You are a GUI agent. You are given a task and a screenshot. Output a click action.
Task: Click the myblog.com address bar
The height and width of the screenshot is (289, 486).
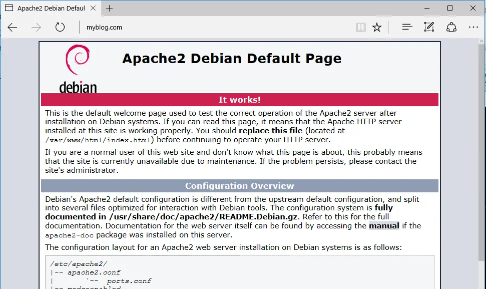coord(104,27)
